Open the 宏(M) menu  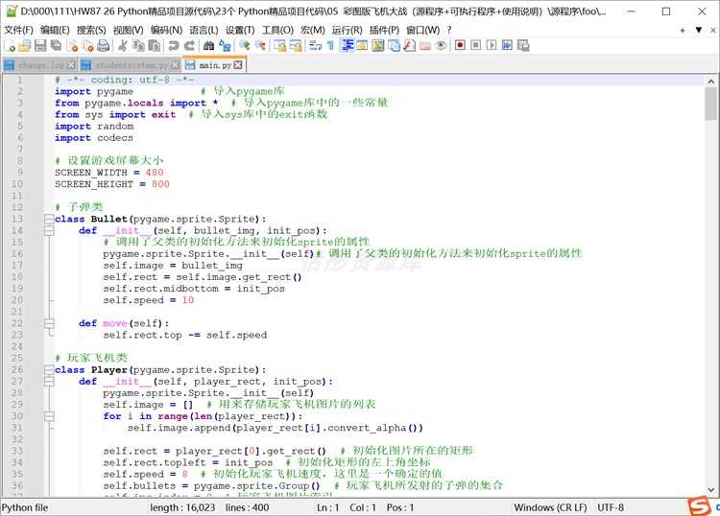click(313, 31)
